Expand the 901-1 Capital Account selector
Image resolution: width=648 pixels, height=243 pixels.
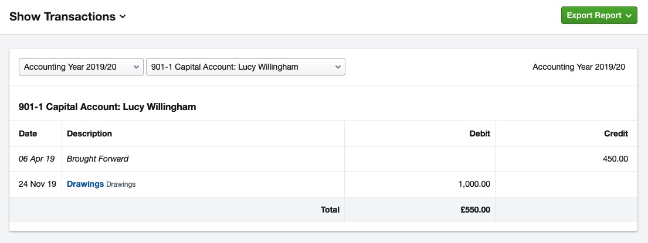click(246, 67)
